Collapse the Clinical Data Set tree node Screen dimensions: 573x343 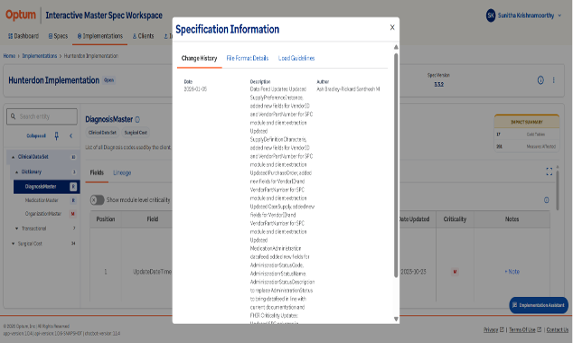(14, 157)
